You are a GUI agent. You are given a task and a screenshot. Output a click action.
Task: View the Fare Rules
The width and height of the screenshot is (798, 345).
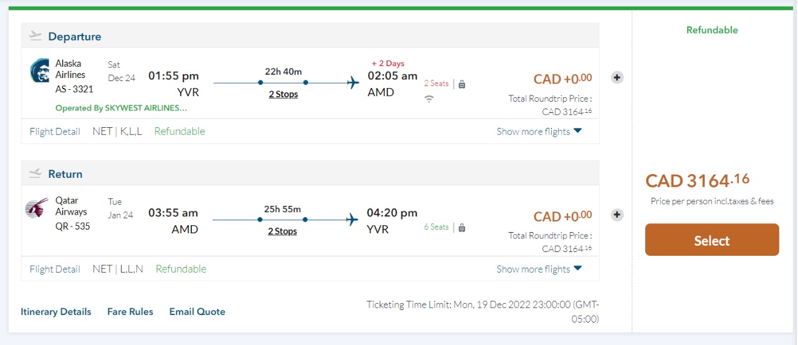pyautogui.click(x=130, y=311)
